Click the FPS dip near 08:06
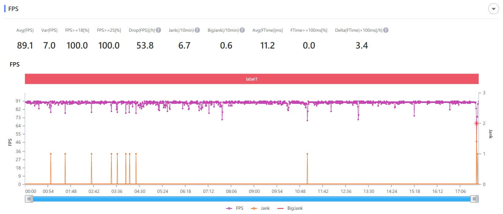 click(x=222, y=119)
